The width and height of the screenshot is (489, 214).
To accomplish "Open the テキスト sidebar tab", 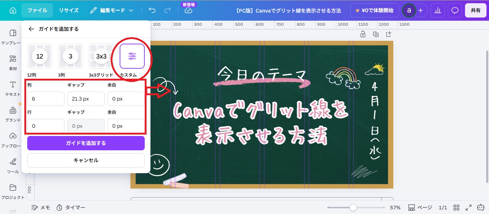I will (13, 89).
